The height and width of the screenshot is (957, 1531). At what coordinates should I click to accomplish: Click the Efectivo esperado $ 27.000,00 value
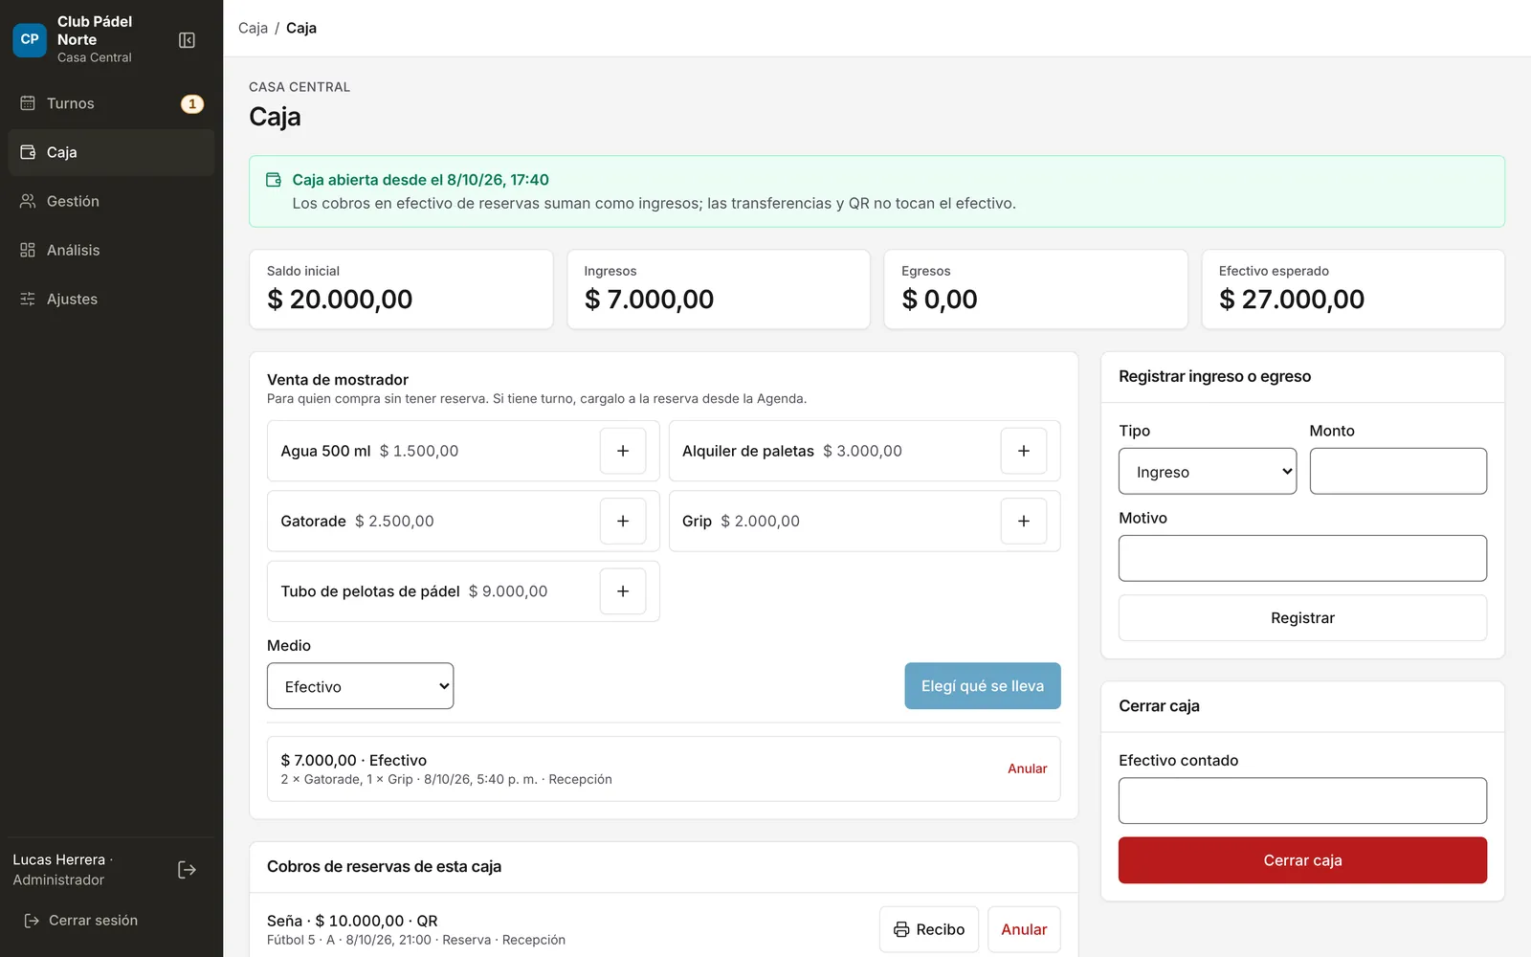coord(1292,300)
